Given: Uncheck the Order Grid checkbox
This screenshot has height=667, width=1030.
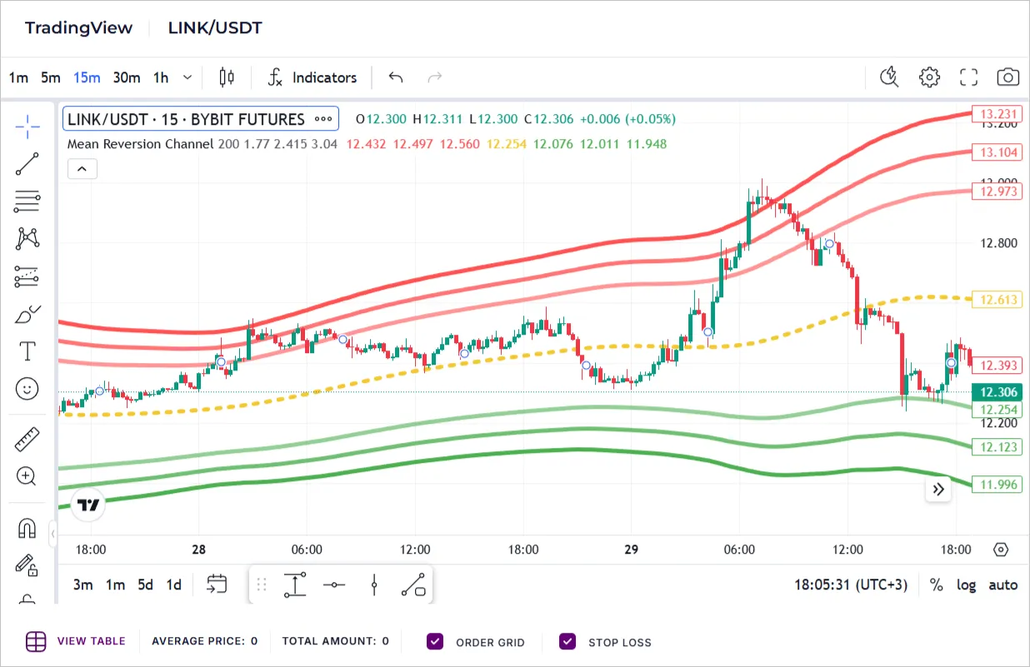Looking at the screenshot, I should click(435, 641).
